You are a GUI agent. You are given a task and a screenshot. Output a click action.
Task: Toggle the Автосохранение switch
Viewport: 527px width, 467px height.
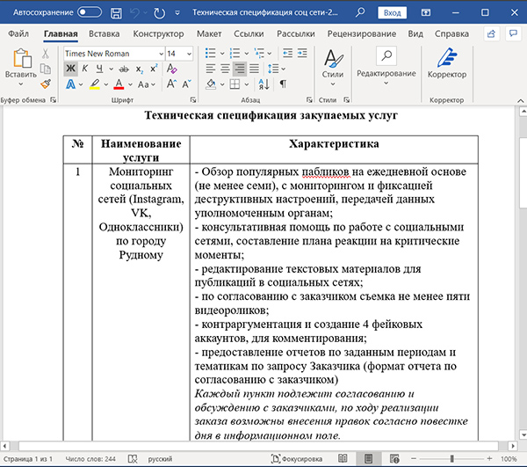(90, 12)
